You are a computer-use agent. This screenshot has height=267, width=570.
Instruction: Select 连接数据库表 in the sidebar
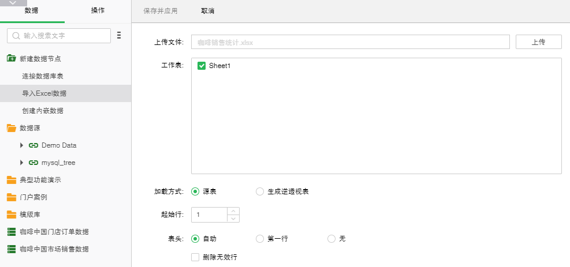tap(42, 76)
